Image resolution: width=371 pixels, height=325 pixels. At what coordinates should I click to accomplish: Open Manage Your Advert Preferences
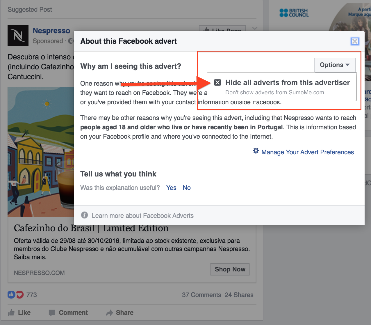(307, 152)
